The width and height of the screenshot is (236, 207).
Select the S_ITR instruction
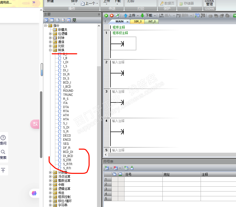[67, 160]
